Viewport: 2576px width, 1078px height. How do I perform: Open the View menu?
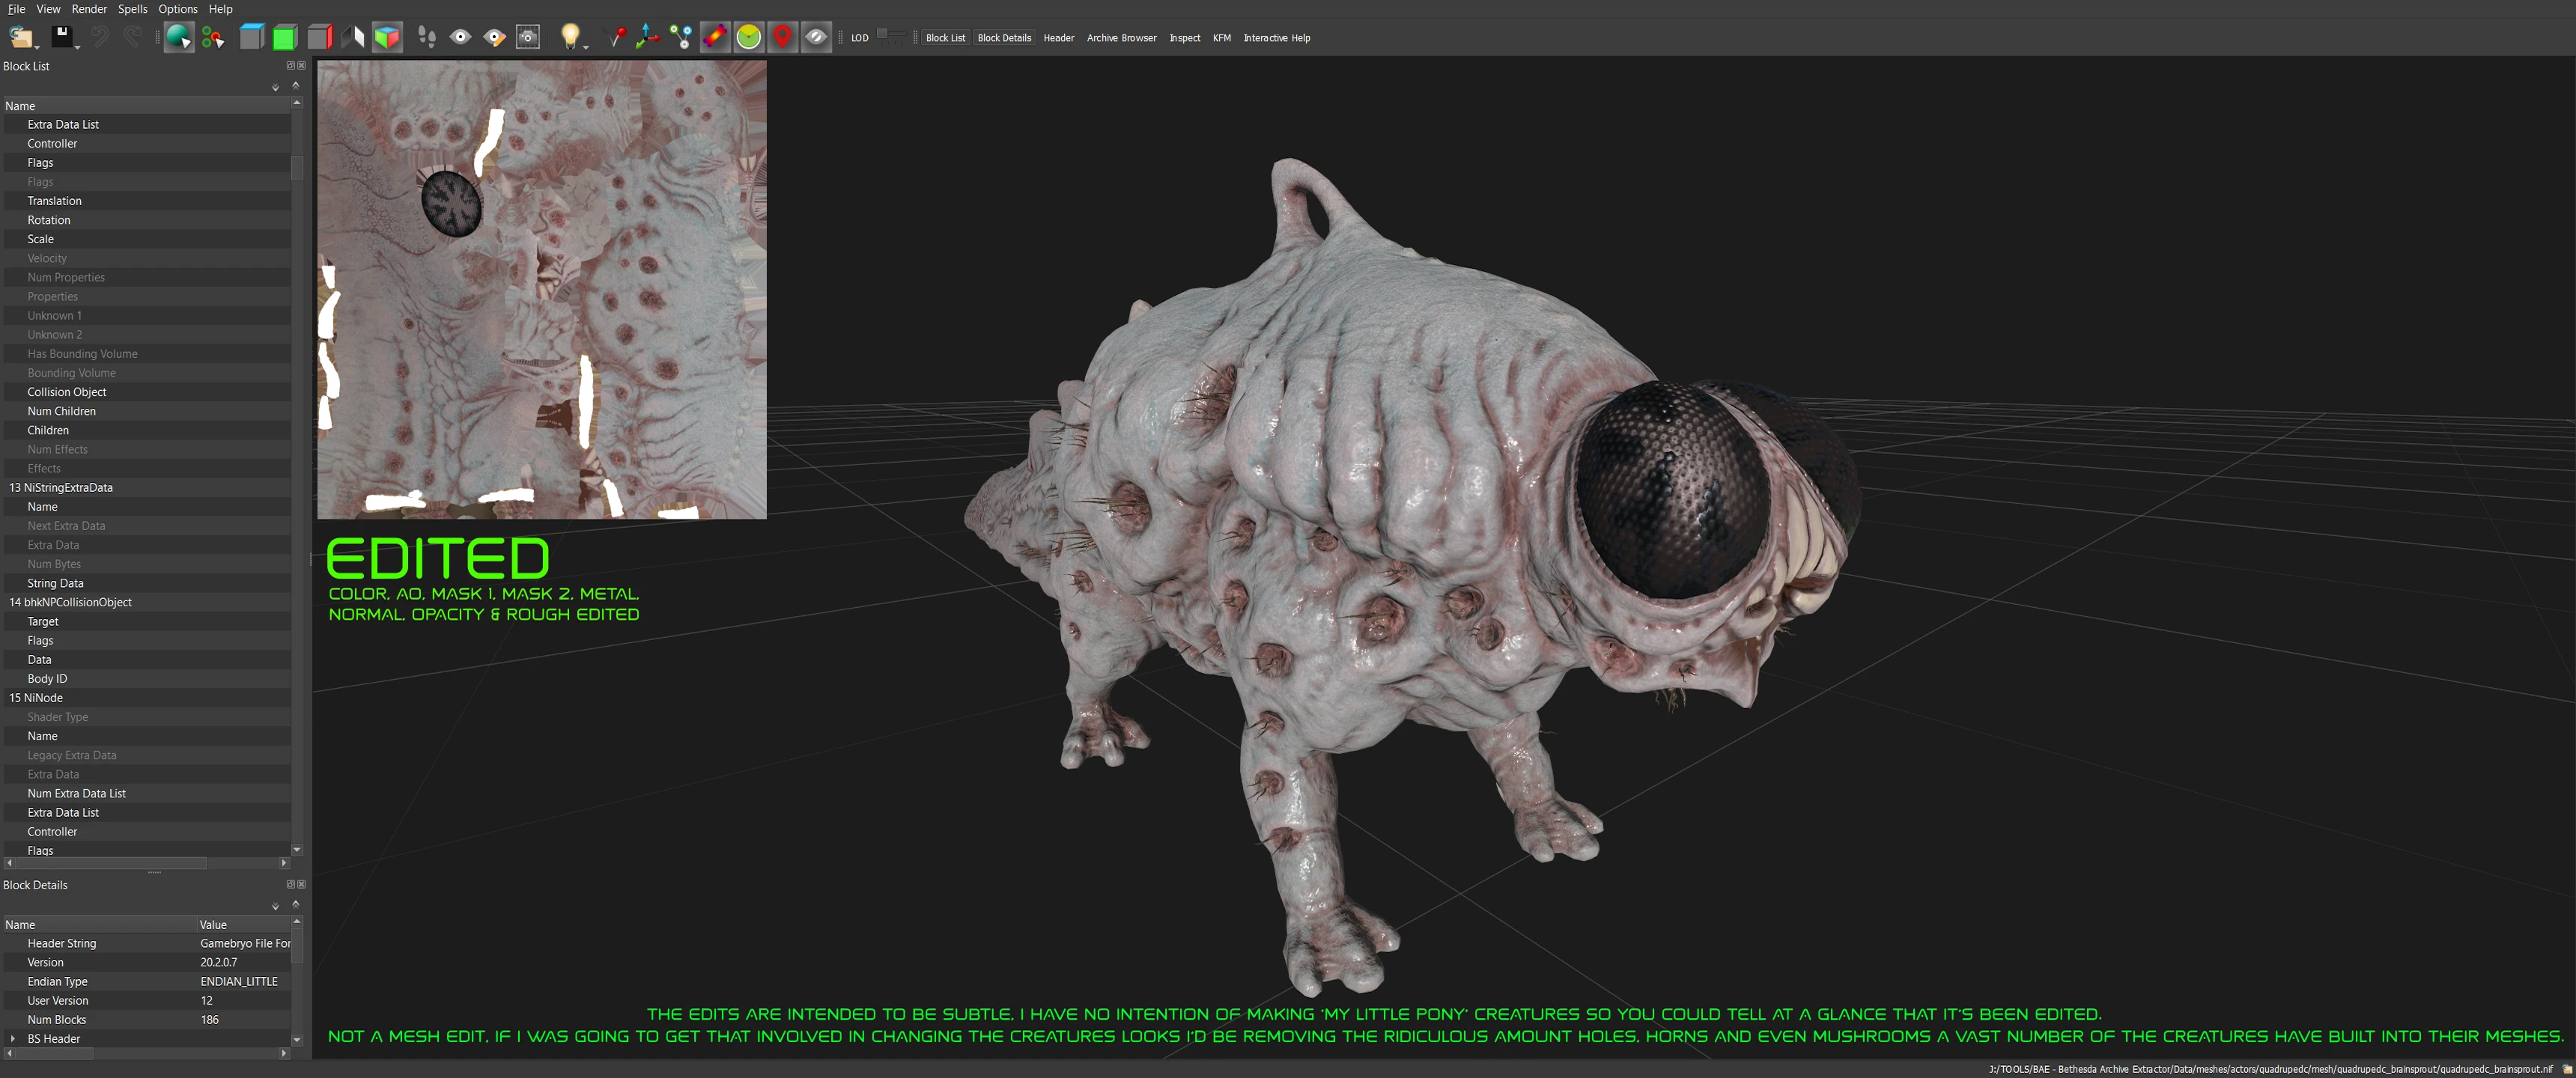(x=48, y=9)
